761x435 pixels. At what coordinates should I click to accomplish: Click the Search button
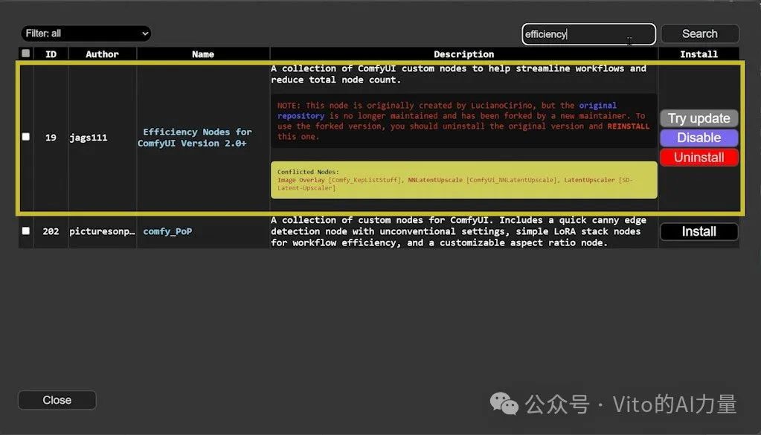(699, 34)
